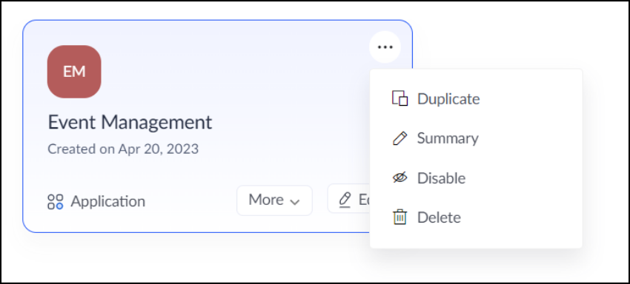Screen dimensions: 630x284
Task: Click the chevron arrow beside More
Action: [295, 201]
